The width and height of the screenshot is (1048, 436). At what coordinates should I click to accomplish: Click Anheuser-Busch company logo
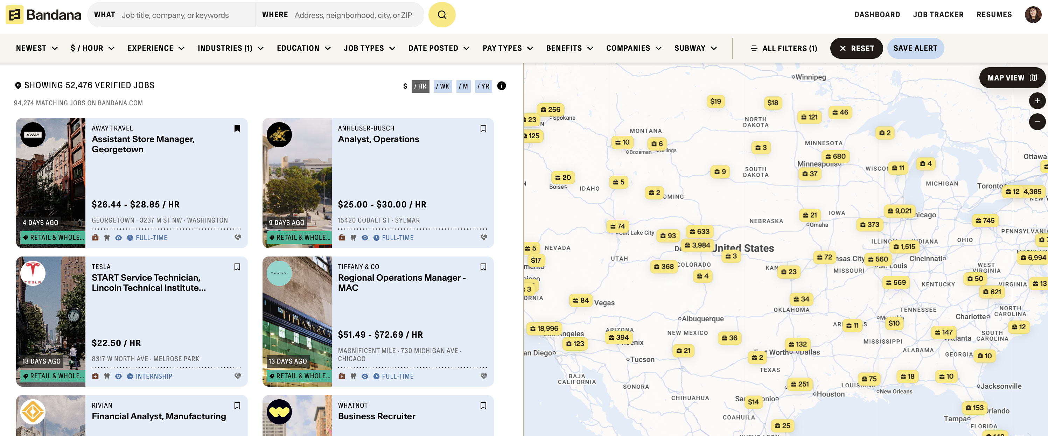click(279, 135)
